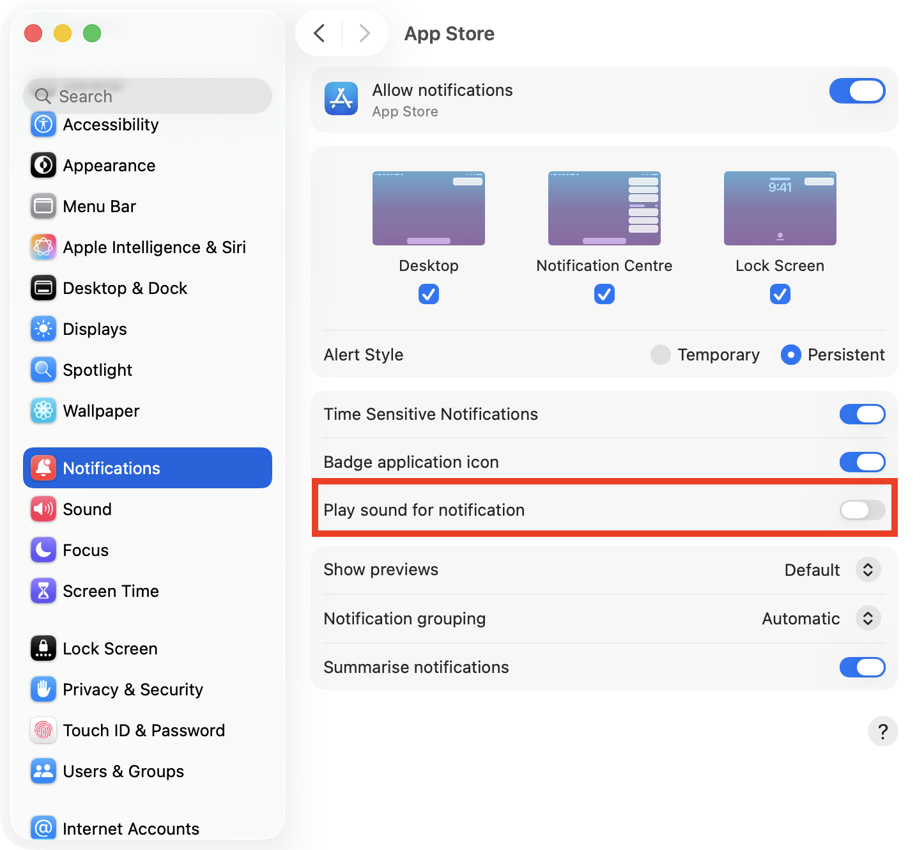
Task: Change Notification grouping setting
Action: 868,618
